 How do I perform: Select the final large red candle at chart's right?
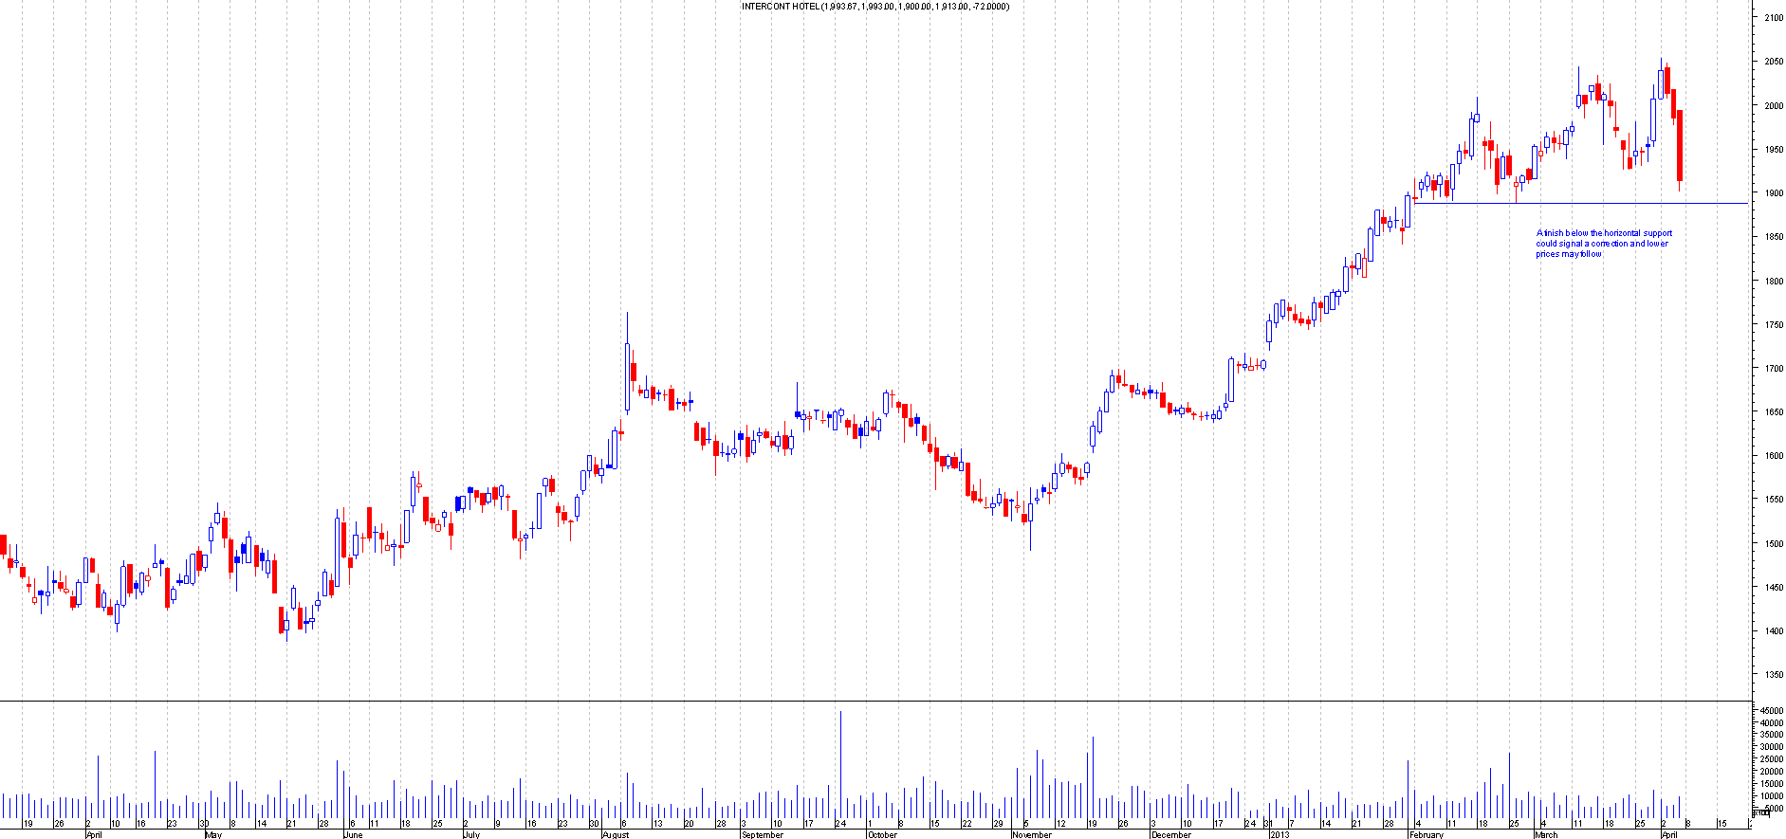coord(1680,145)
